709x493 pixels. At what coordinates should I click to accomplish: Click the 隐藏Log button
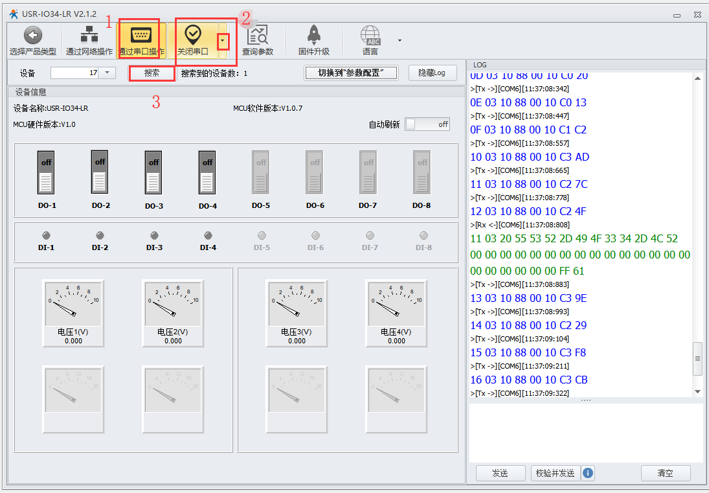[433, 73]
